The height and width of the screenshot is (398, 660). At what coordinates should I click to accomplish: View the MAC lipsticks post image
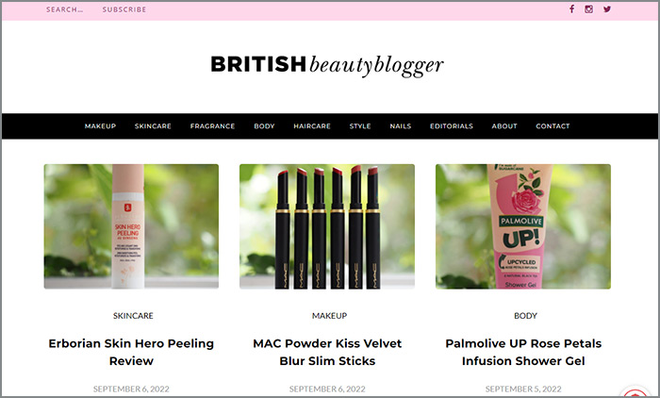tap(327, 226)
